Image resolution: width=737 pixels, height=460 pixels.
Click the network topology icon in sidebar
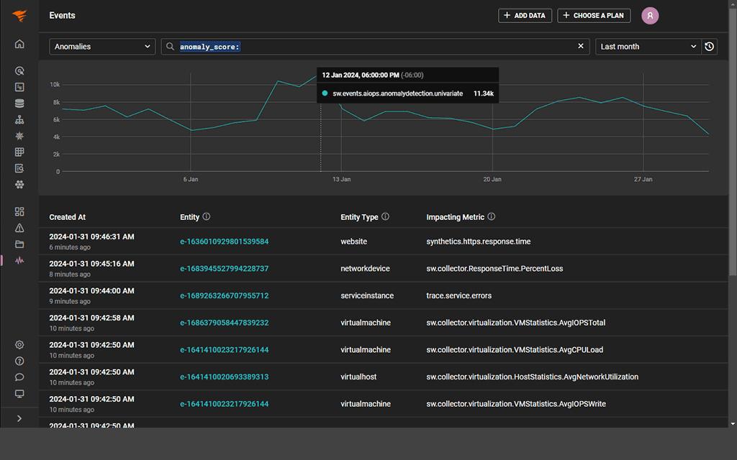click(19, 119)
